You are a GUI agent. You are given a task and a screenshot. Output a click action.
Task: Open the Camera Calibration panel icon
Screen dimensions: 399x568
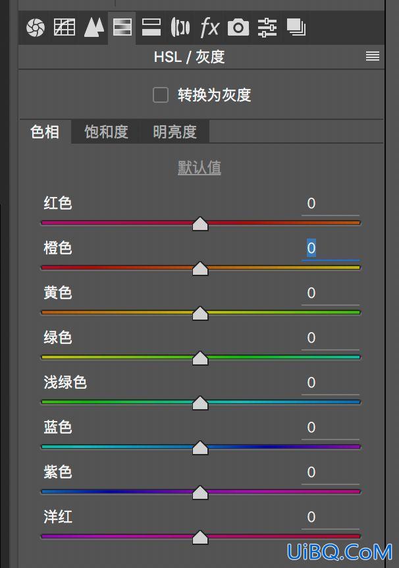(238, 28)
